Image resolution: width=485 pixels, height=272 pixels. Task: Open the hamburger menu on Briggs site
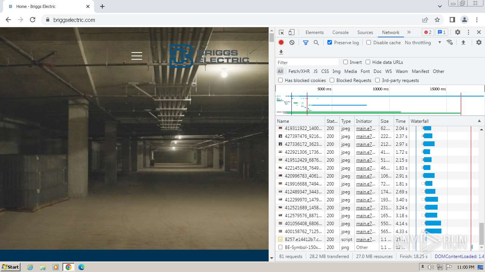click(137, 56)
